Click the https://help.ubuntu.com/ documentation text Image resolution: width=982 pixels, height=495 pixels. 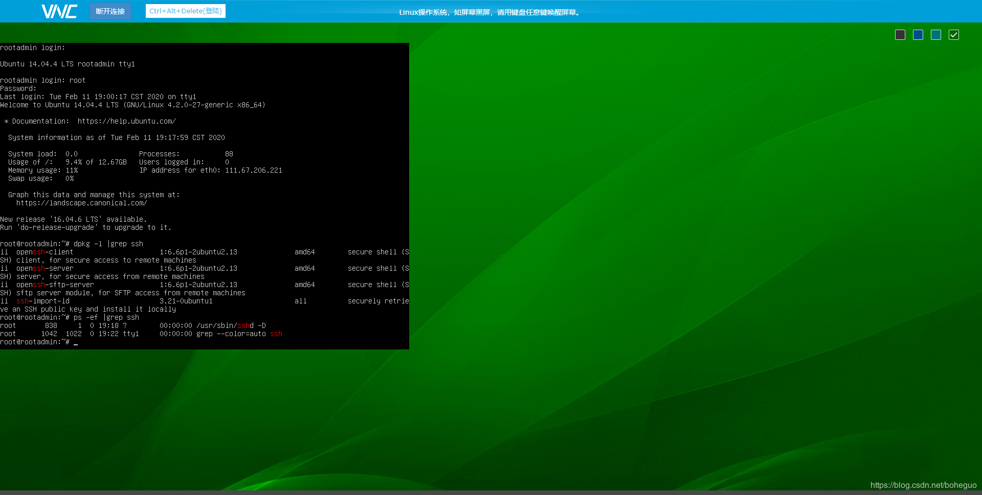[127, 121]
